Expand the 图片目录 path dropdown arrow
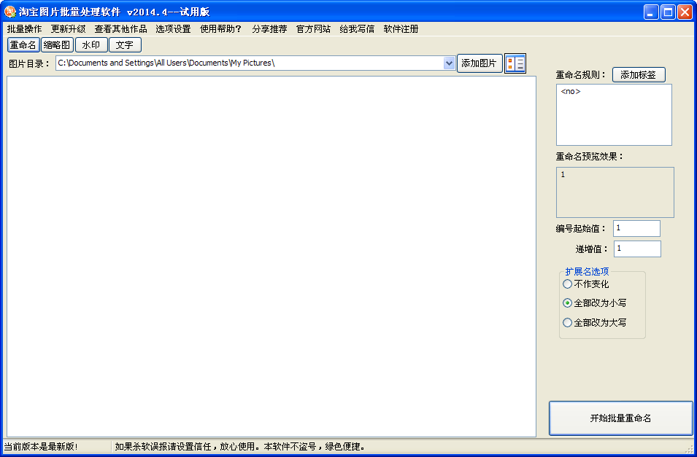Screen dimensions: 697x457 pos(449,63)
